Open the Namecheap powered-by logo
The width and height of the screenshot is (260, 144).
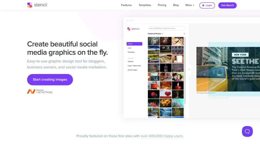pyautogui.click(x=40, y=91)
